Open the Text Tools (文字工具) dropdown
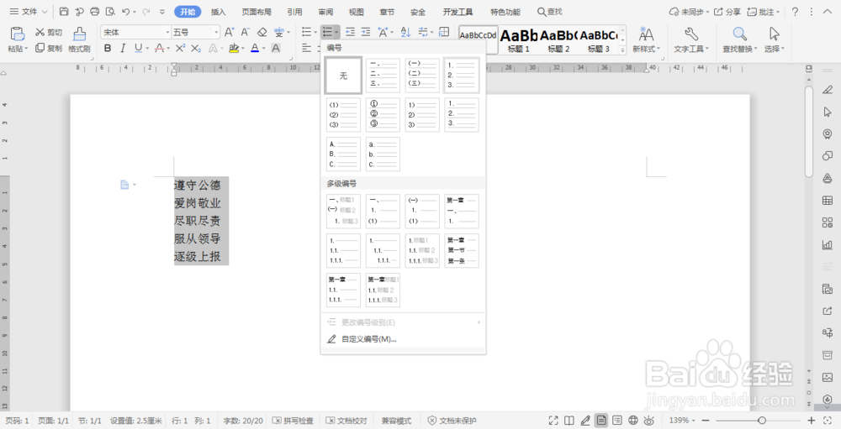The image size is (841, 429). 691,49
